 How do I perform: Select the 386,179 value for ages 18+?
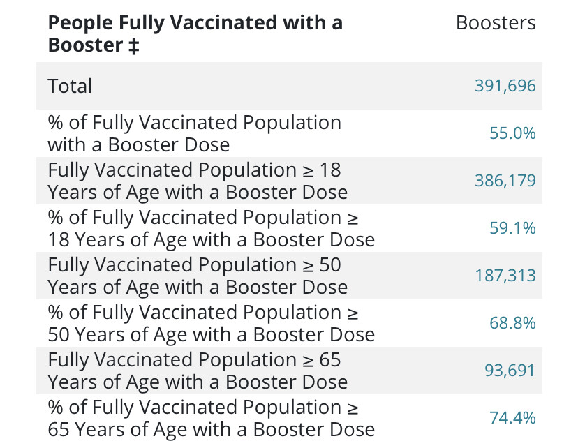click(505, 181)
